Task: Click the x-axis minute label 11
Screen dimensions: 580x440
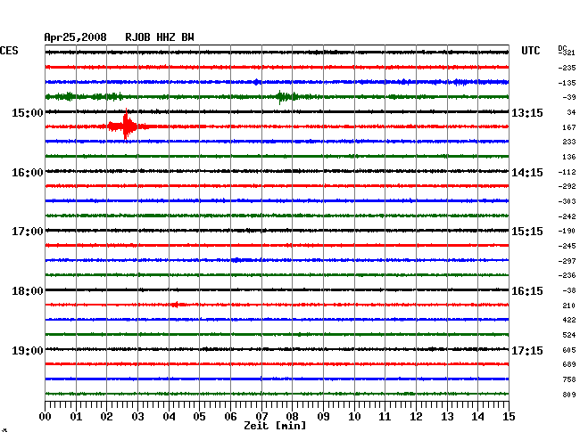Action: coord(385,417)
